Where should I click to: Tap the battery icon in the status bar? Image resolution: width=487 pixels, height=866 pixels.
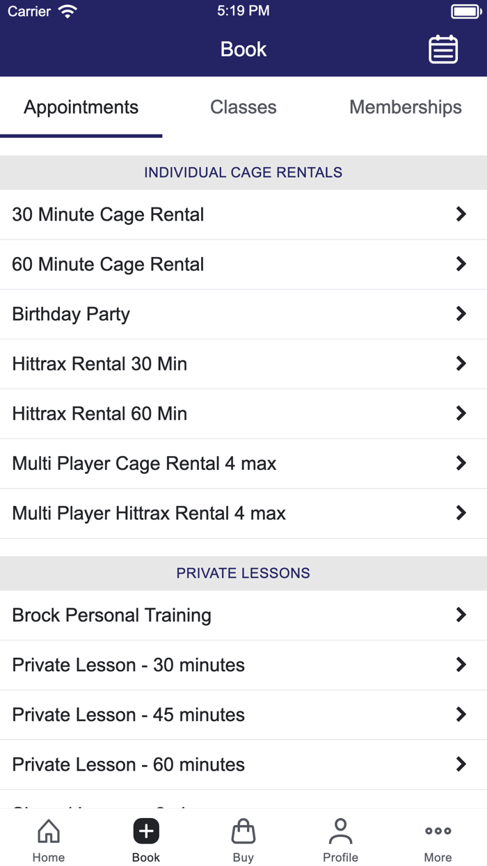point(466,10)
